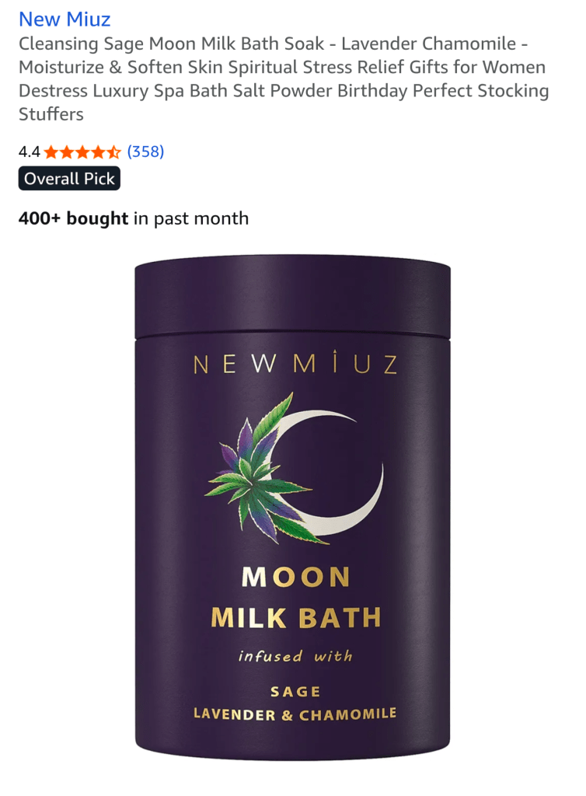Click the half-filled fifth rating star

[113, 152]
